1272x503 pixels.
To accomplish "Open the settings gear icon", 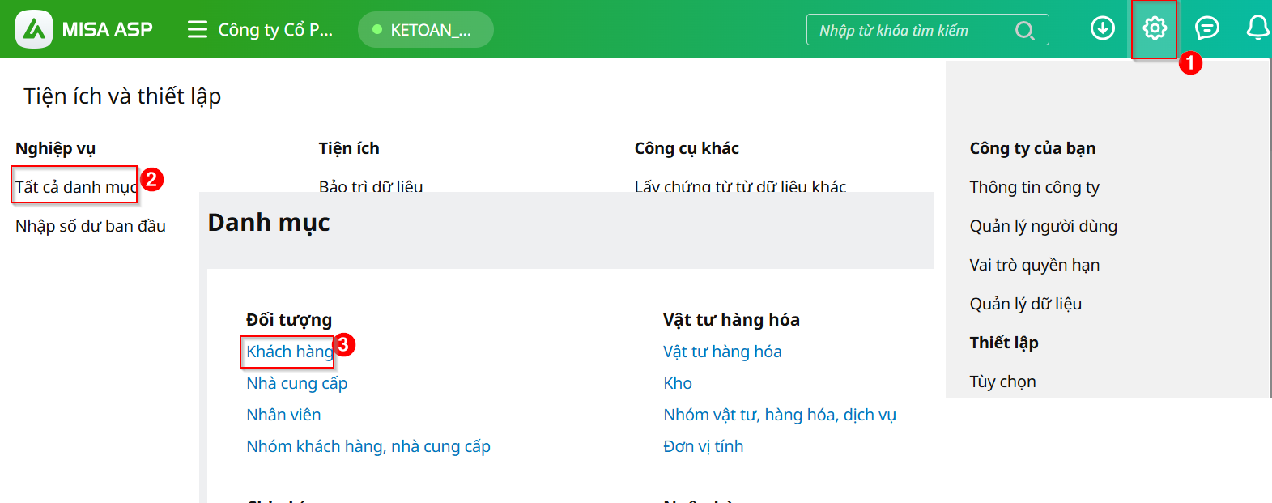I will [x=1154, y=28].
